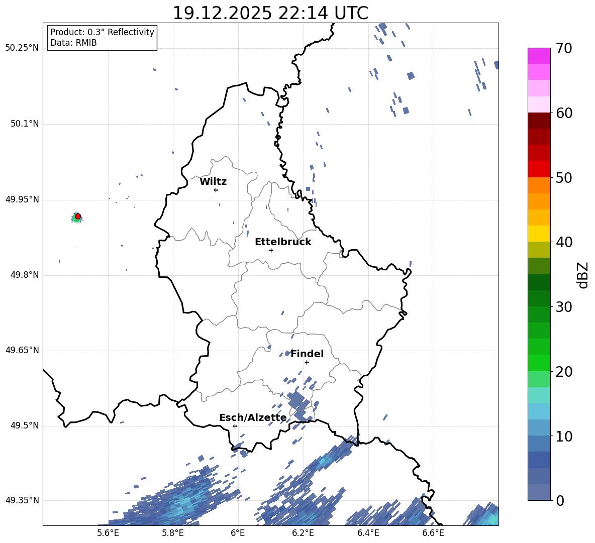595x543 pixels.
Task: Click the 6.6°E longitude label
Action: point(433,533)
